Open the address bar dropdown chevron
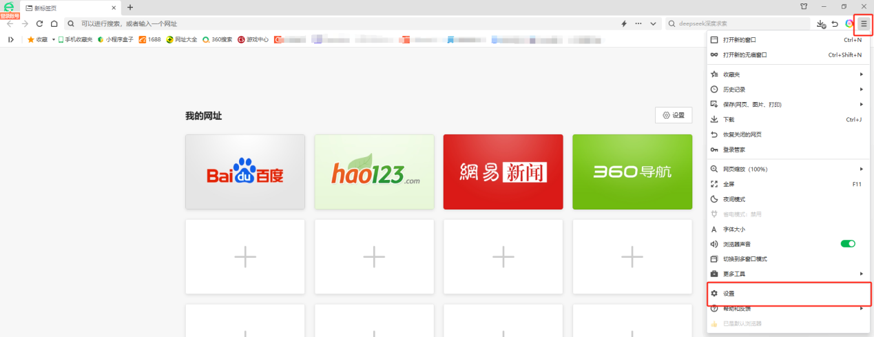This screenshot has width=874, height=337. [653, 23]
